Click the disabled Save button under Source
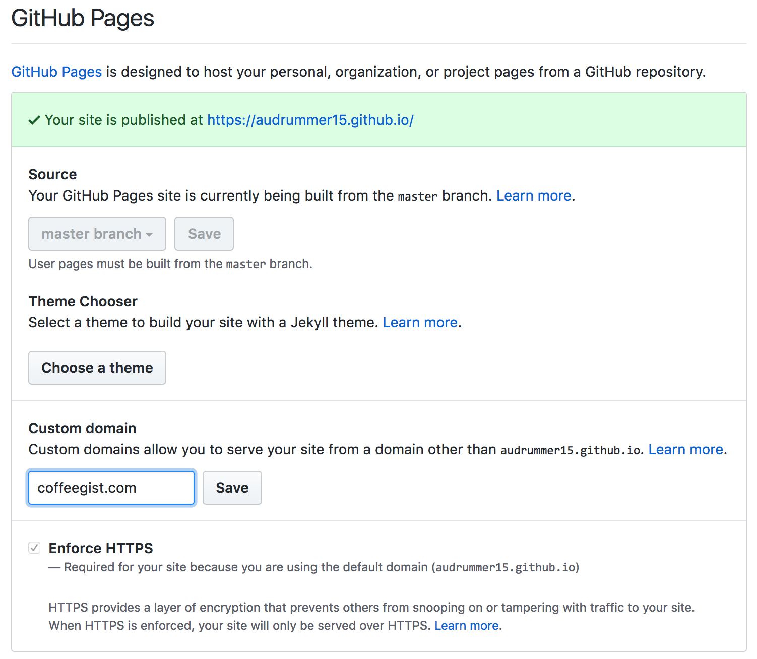The width and height of the screenshot is (757, 659). (204, 234)
